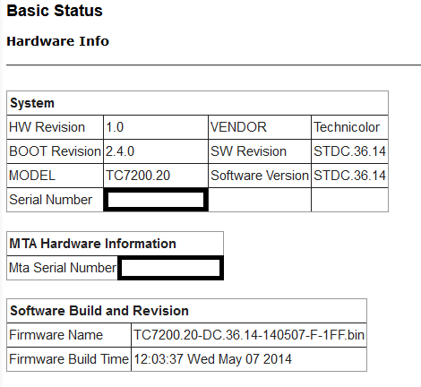Click the Firmware Name label

(x=56, y=335)
